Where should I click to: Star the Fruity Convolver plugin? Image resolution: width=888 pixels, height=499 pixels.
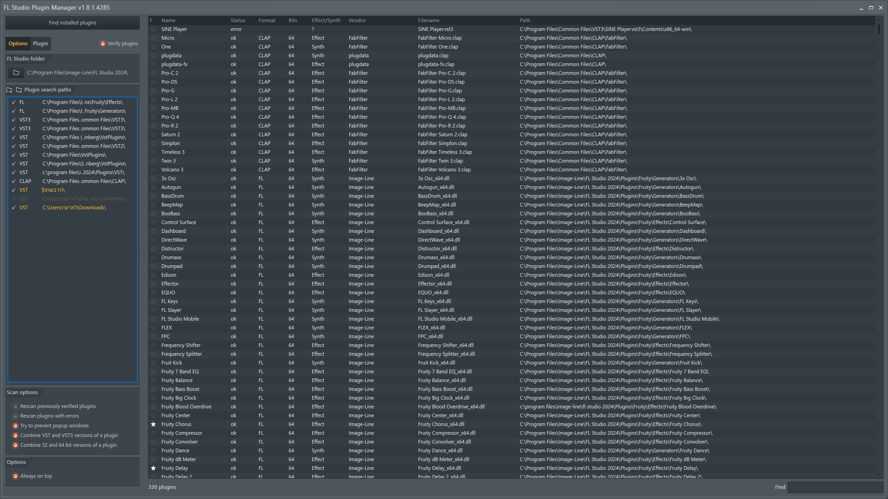[154, 442]
